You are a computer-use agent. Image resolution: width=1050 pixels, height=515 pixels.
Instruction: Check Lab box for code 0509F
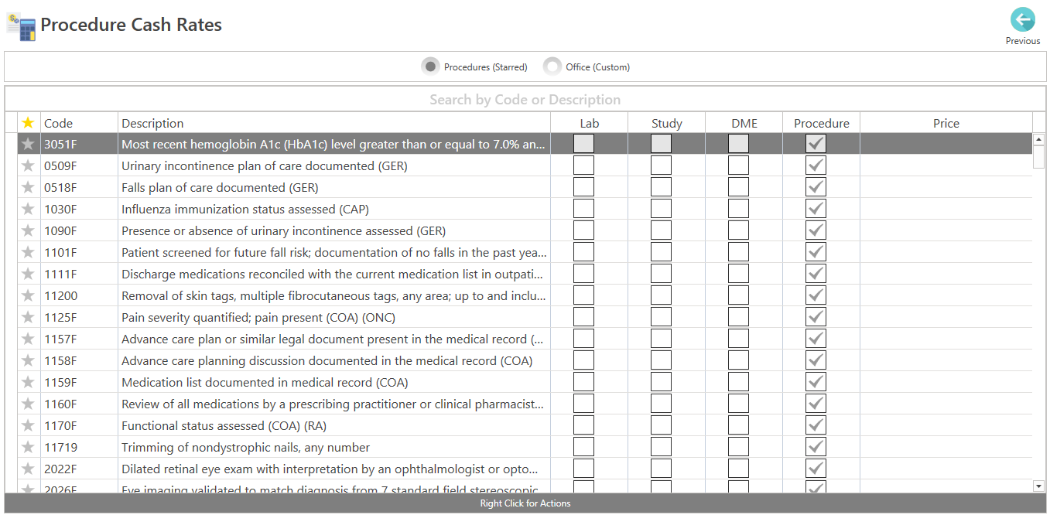point(583,165)
